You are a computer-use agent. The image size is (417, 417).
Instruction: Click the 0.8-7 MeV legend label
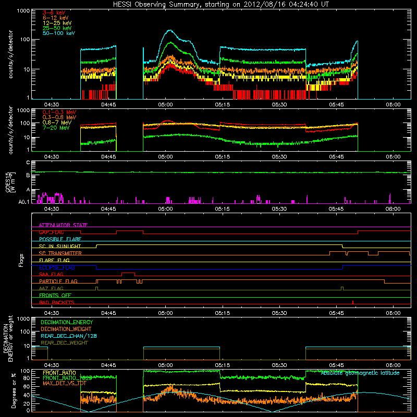tap(57, 122)
